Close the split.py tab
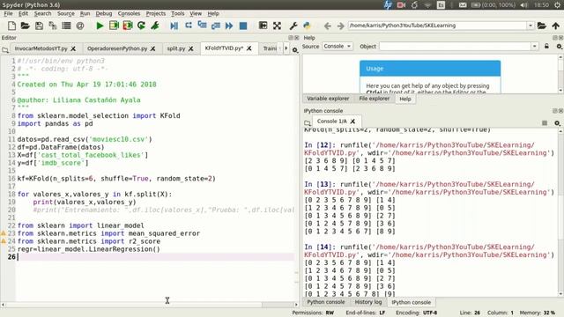Image resolution: width=564 pixels, height=317 pixels. (191, 48)
